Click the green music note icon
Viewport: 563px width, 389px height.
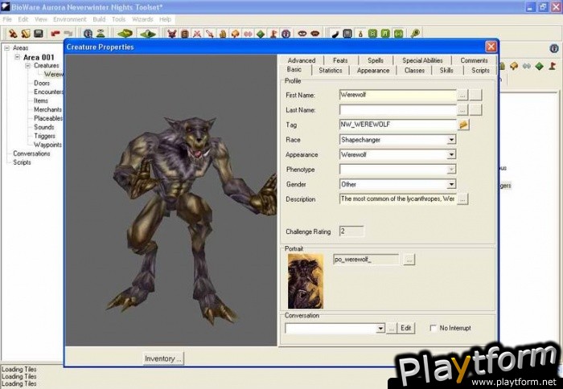tap(385, 34)
